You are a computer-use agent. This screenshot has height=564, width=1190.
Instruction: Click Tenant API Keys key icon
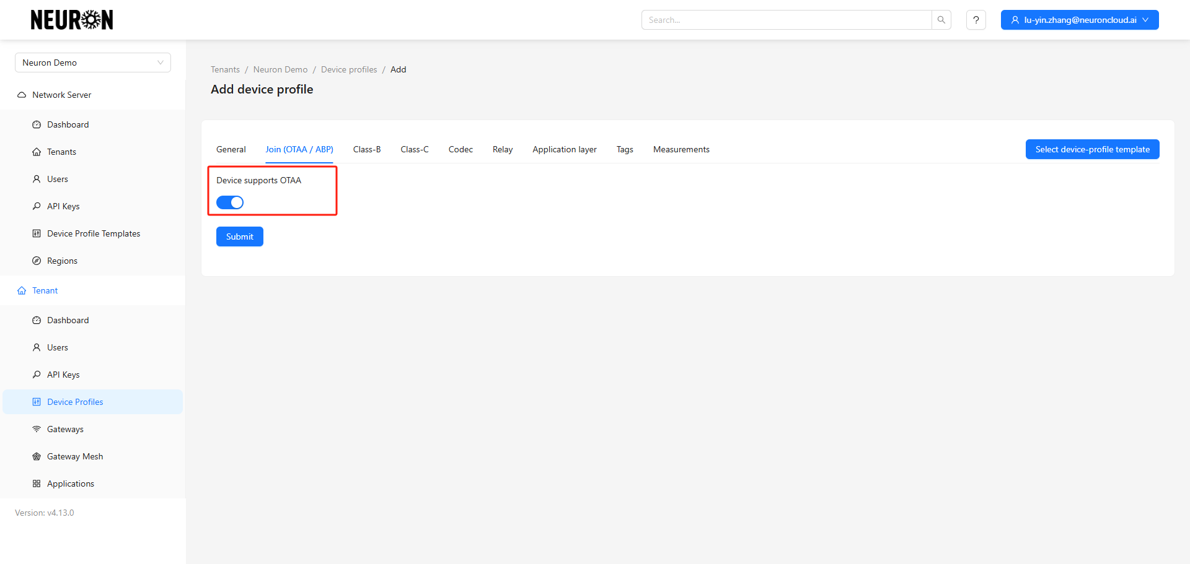tap(37, 375)
